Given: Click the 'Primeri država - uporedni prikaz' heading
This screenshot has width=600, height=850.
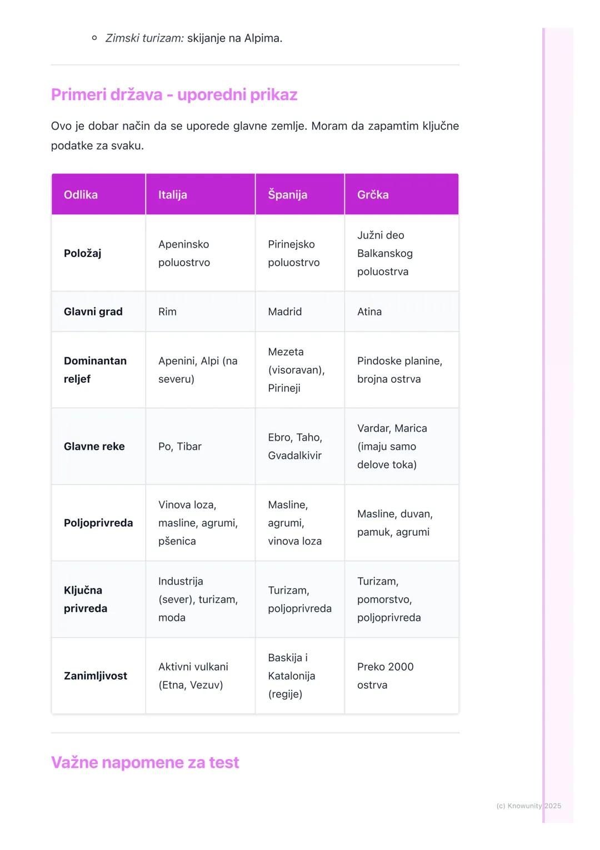Looking at the screenshot, I should (x=174, y=95).
